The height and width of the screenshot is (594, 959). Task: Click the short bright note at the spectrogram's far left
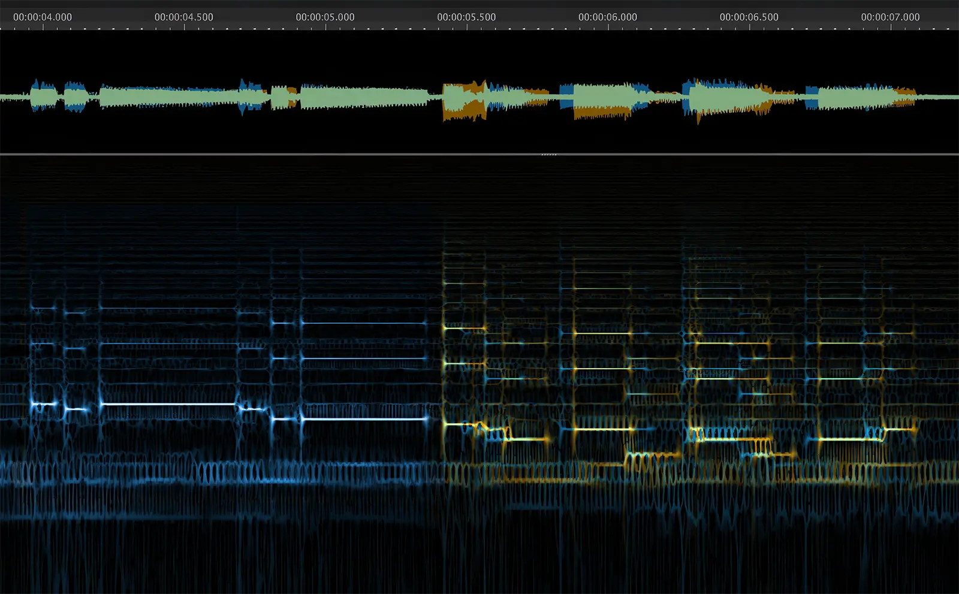tap(43, 405)
